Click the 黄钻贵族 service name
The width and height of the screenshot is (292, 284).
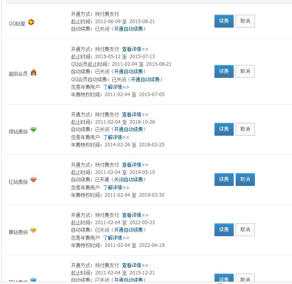tap(18, 232)
